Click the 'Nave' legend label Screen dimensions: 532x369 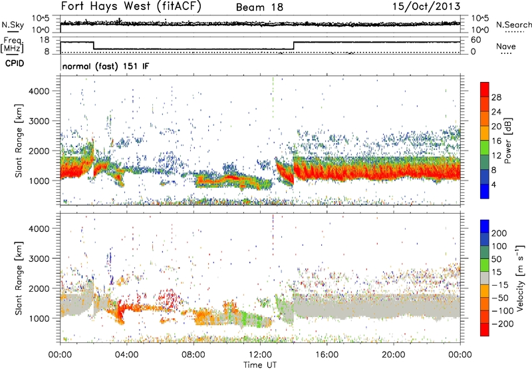click(x=506, y=46)
